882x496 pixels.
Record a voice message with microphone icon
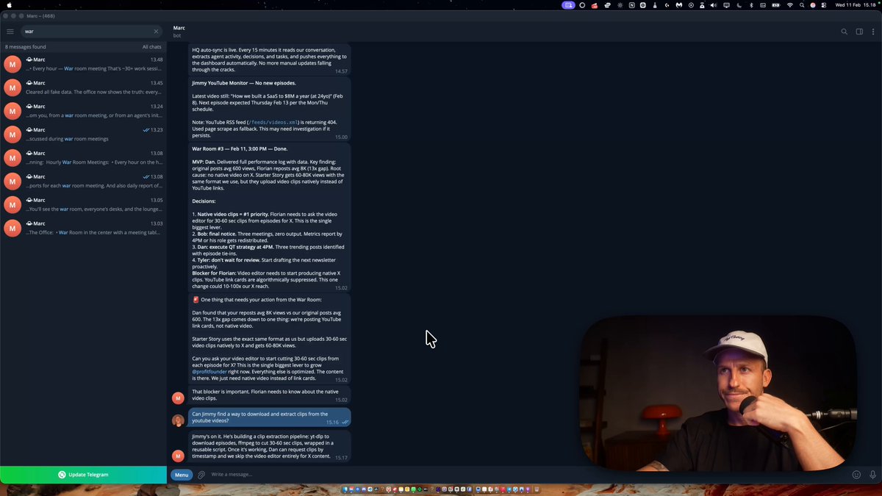tap(872, 475)
